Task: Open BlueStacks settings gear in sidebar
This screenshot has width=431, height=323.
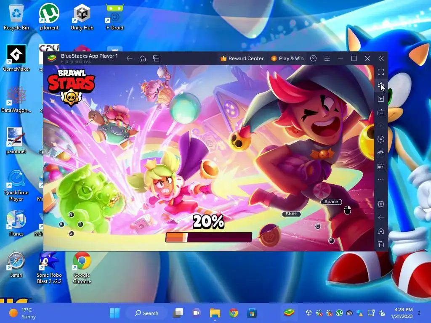Action: click(380, 204)
